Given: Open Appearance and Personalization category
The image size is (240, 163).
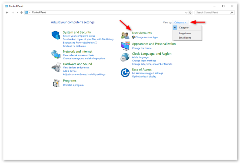Looking at the screenshot, I should [x=154, y=44].
